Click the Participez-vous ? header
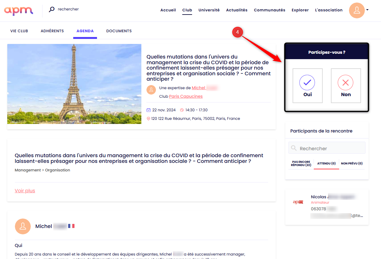 point(327,52)
